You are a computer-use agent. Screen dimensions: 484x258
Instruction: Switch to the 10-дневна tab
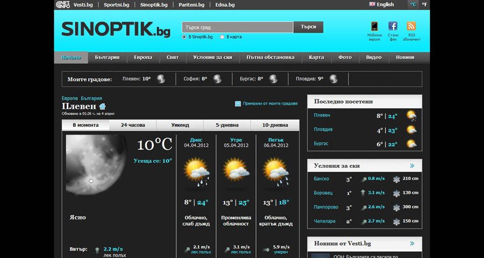(x=275, y=125)
